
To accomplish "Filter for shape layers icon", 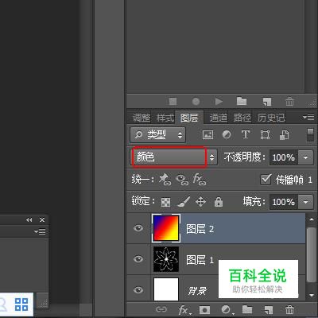I will 265,134.
